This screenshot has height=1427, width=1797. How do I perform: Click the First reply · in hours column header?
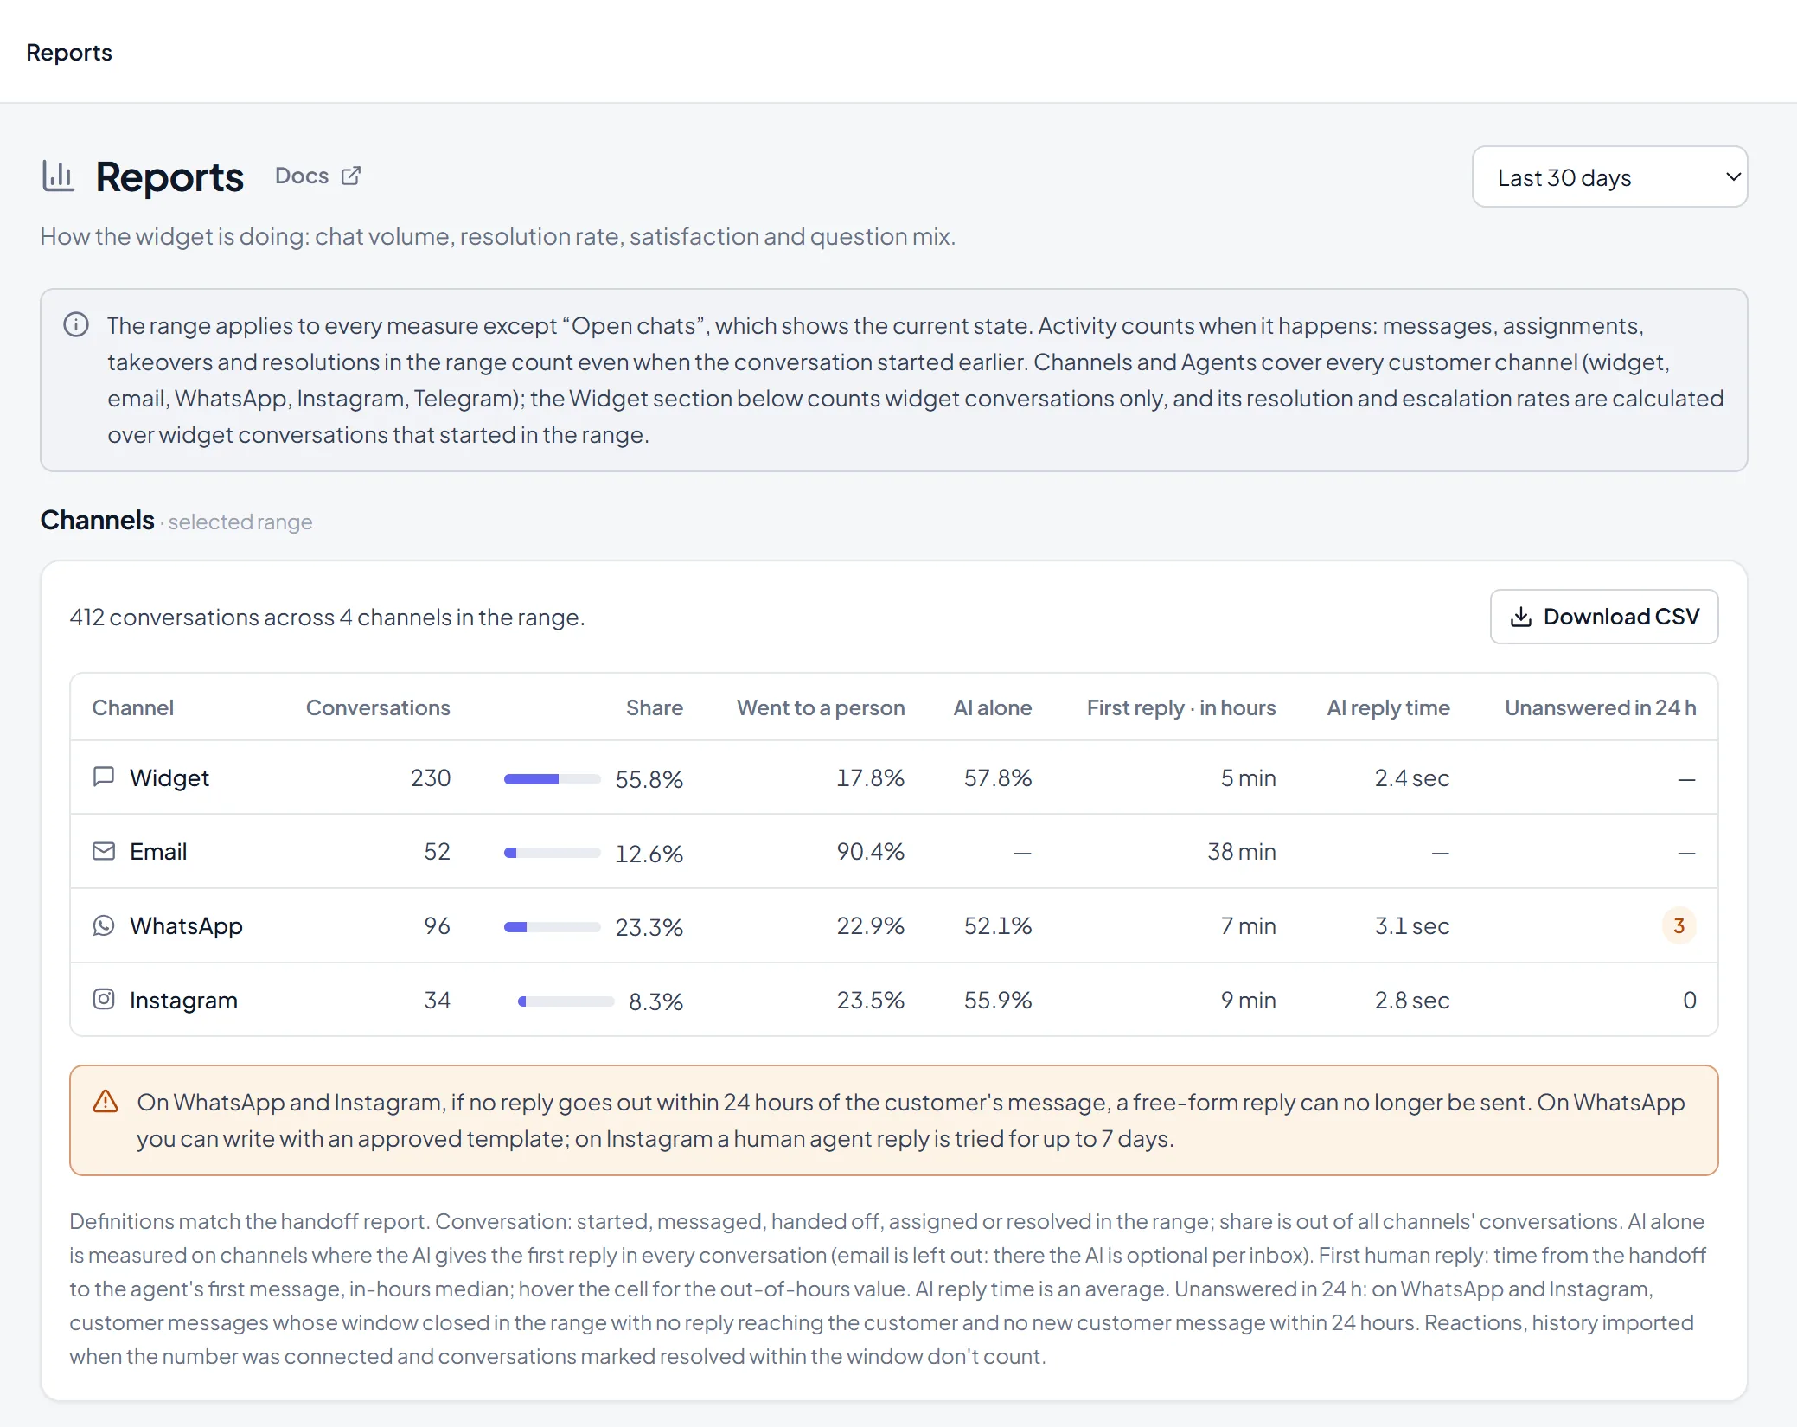coord(1181,707)
